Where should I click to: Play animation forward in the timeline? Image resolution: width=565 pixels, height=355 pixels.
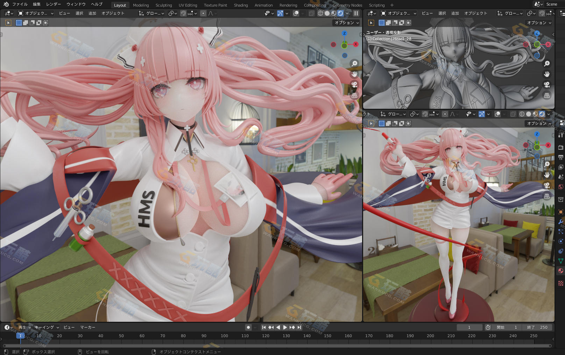click(285, 327)
